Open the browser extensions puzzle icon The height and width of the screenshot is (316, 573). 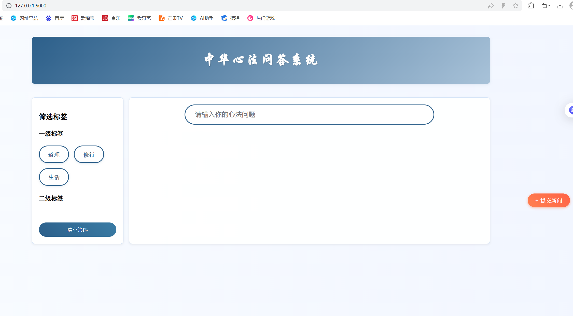point(531,6)
